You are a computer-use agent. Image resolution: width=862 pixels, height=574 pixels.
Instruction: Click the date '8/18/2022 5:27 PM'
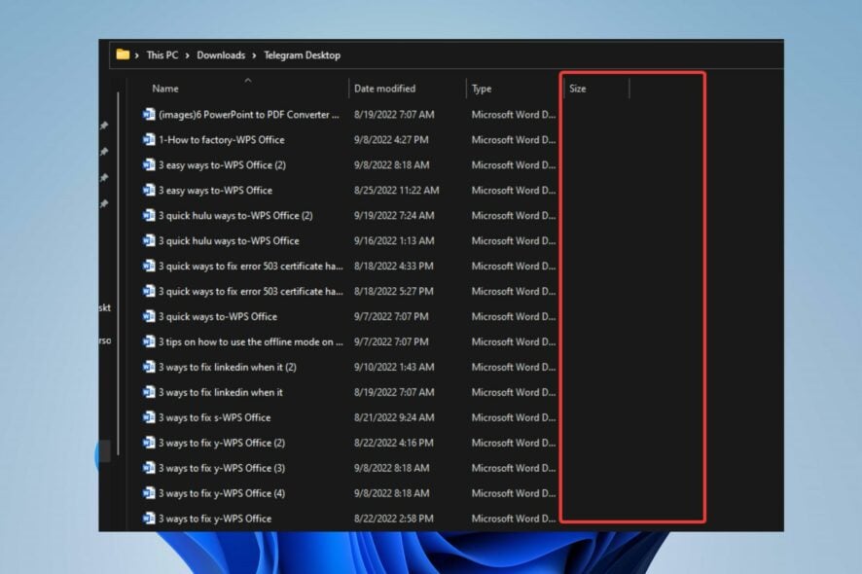tap(394, 292)
